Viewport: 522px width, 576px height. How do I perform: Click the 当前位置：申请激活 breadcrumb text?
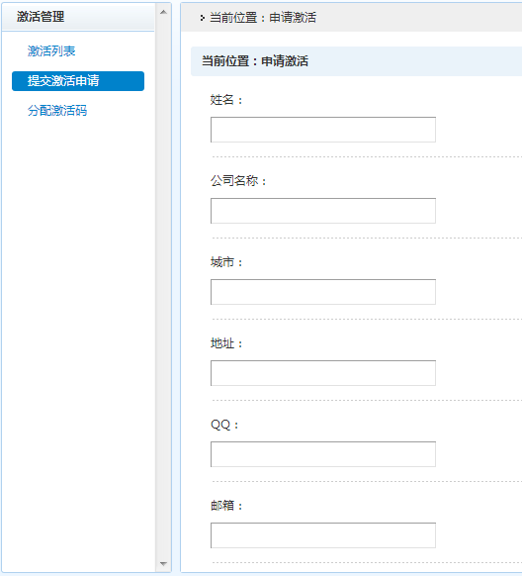pos(263,18)
